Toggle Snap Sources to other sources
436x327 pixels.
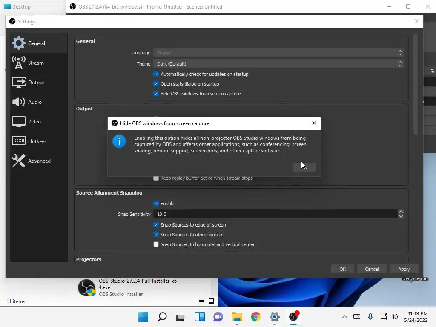click(156, 235)
